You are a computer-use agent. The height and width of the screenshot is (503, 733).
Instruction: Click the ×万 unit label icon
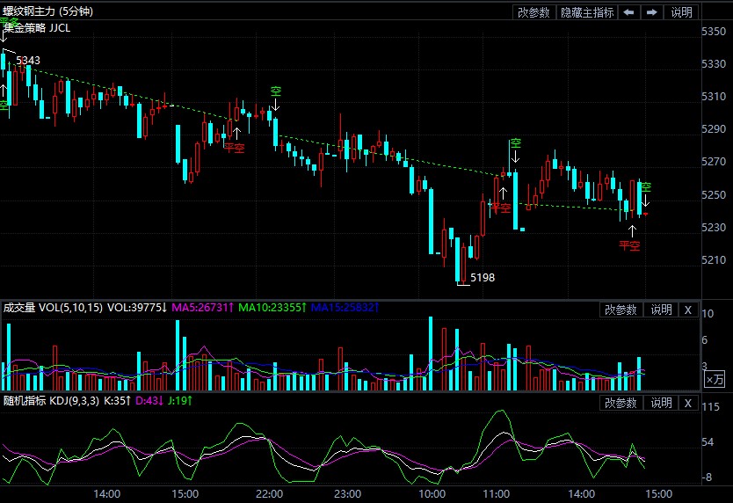715,379
